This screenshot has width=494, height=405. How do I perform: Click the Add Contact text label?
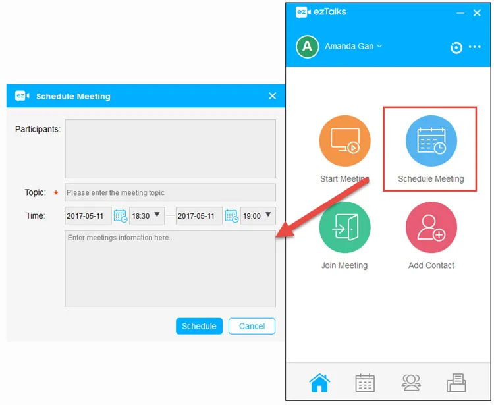tap(431, 265)
